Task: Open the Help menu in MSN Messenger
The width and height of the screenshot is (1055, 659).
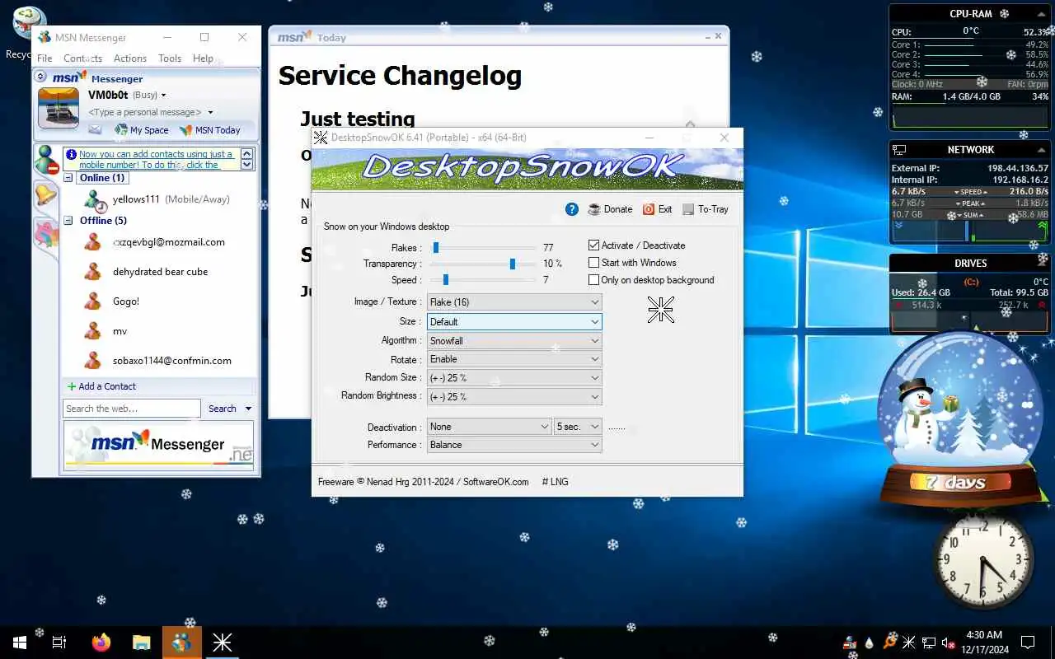Action: click(x=203, y=58)
